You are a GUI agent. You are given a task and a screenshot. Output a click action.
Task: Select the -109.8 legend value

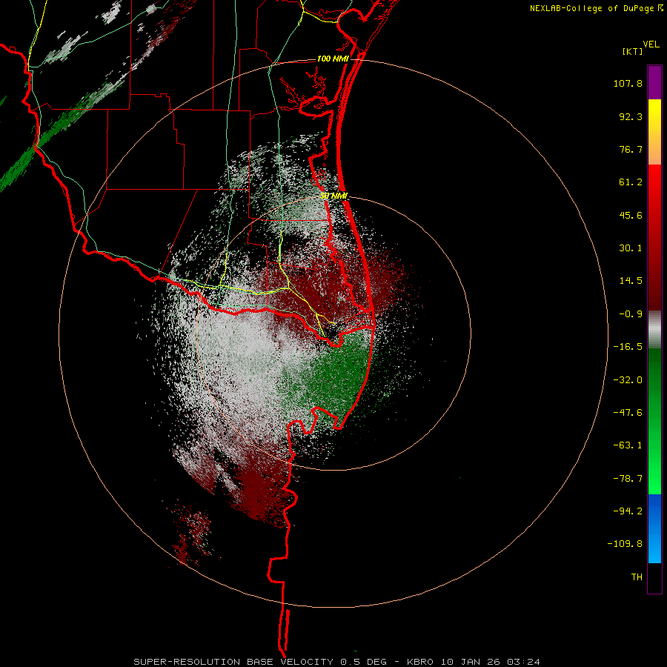(x=625, y=544)
